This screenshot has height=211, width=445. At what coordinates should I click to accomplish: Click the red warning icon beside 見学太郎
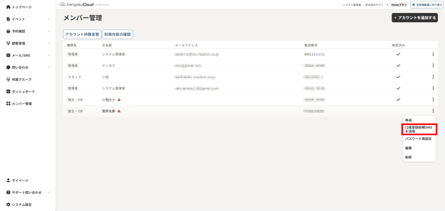point(119,111)
